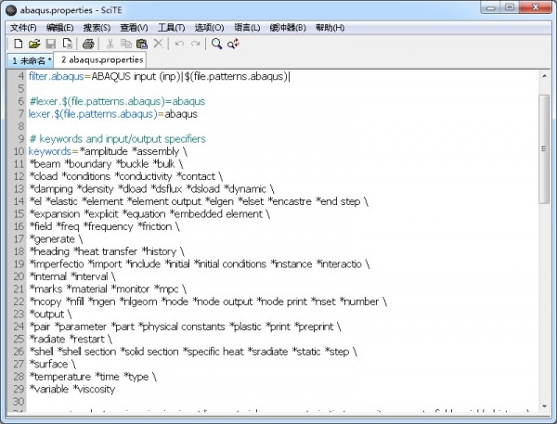The width and height of the screenshot is (557, 424).
Task: Click the Find magnifier icon
Action: tap(216, 44)
